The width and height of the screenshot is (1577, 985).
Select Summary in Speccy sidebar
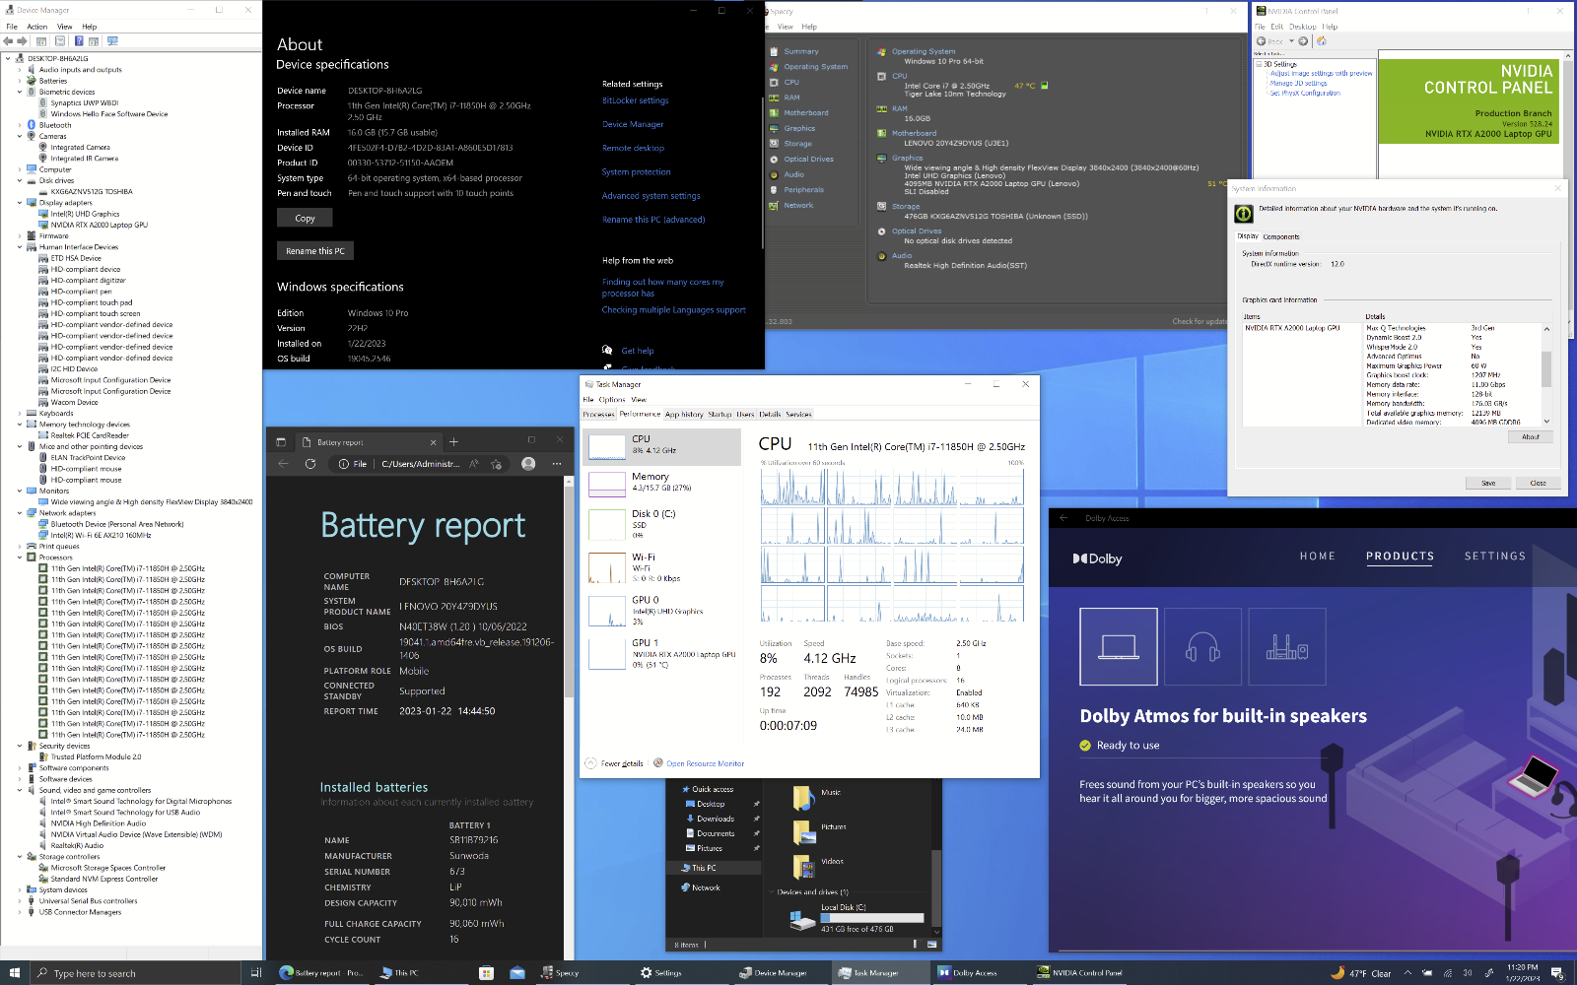[800, 51]
